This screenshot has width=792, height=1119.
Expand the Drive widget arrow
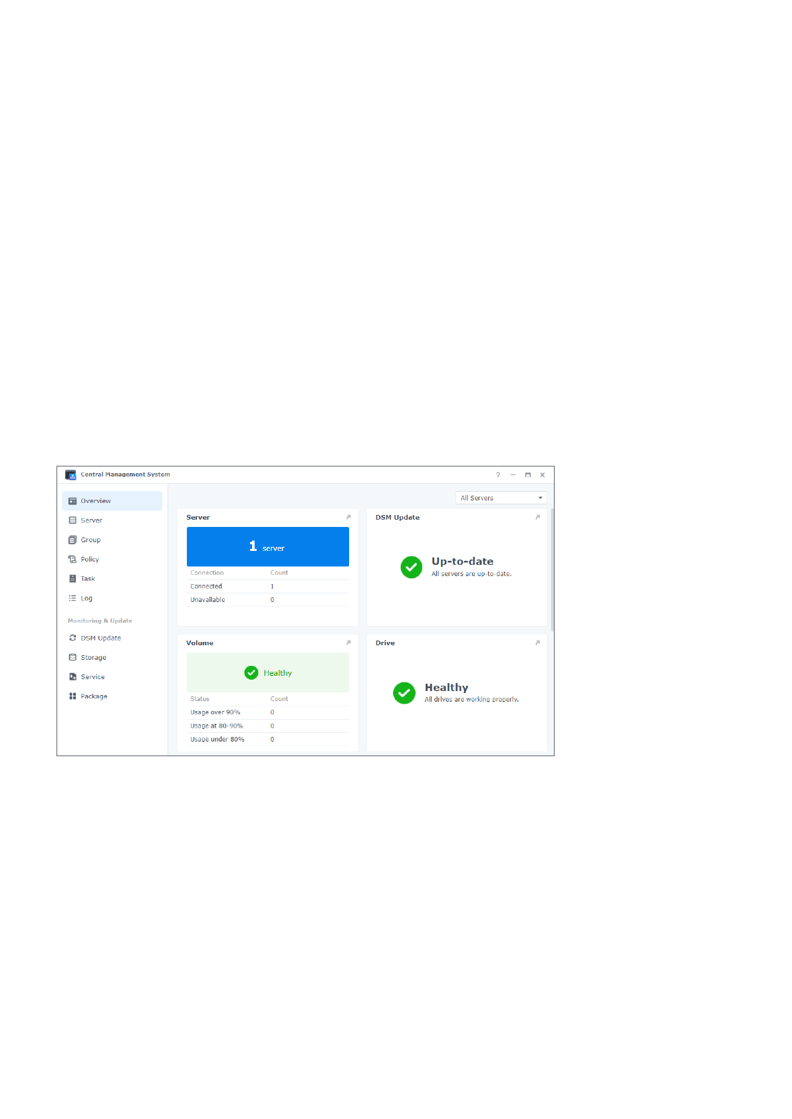537,643
